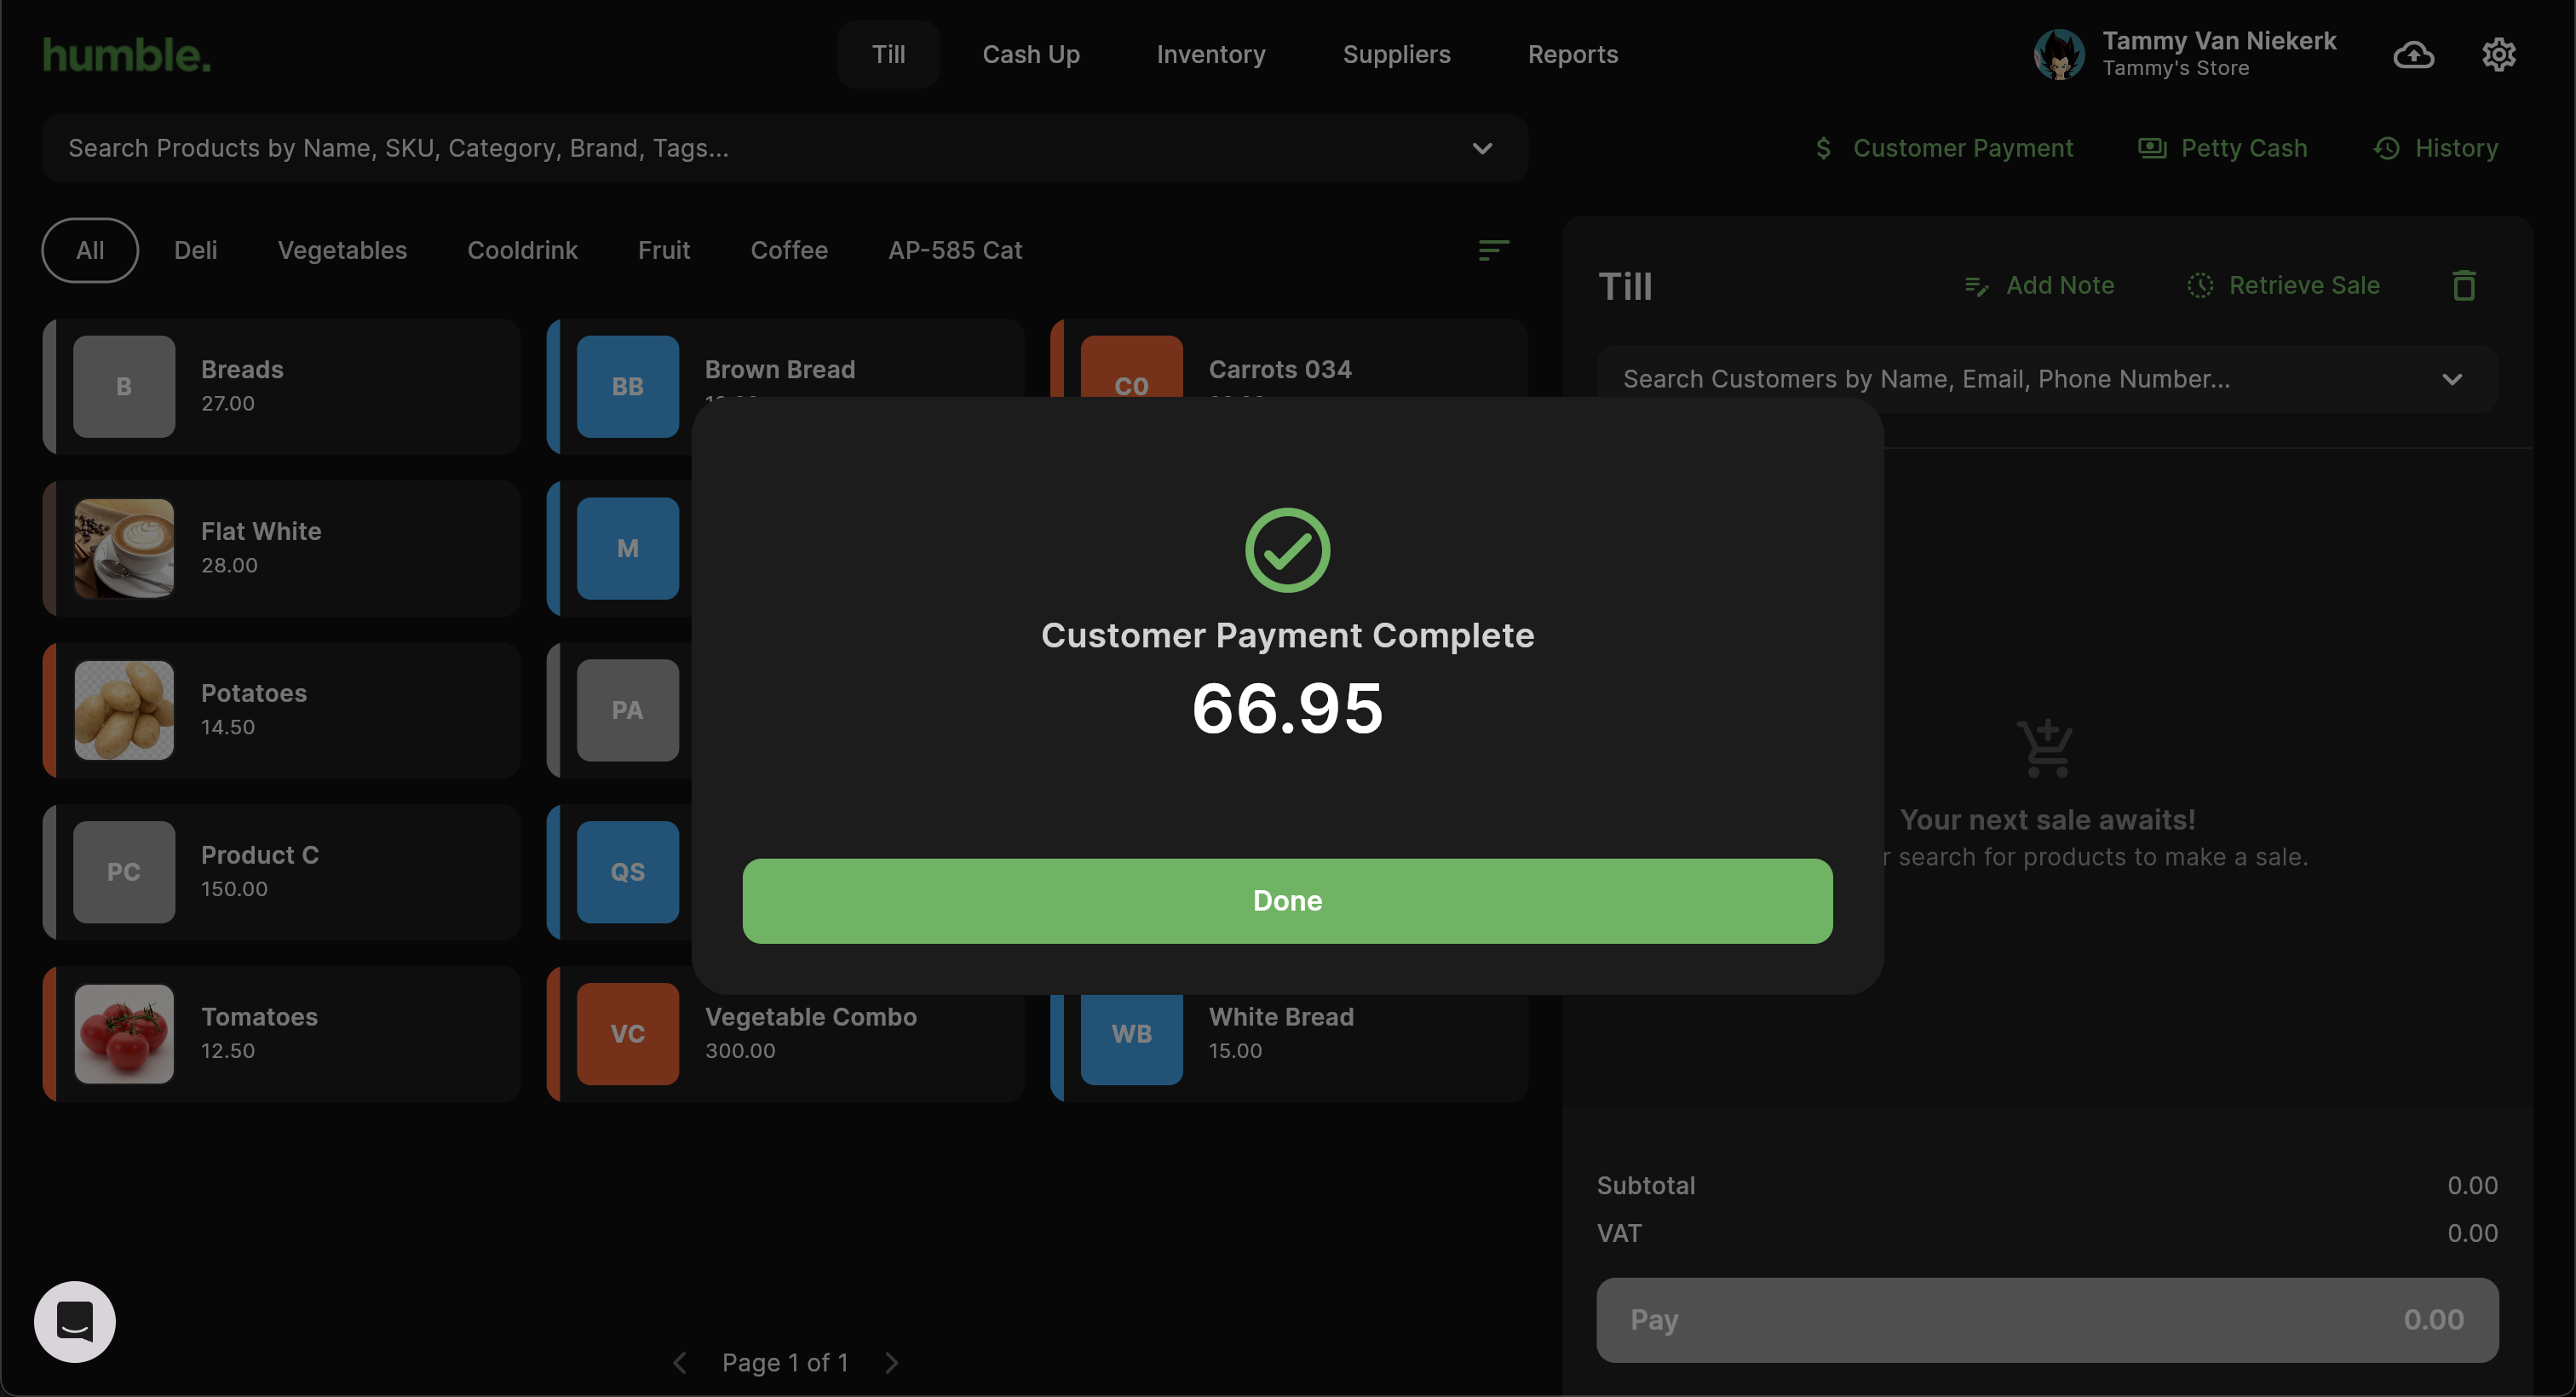Switch to the Till tab
The height and width of the screenshot is (1397, 2576).
(888, 54)
